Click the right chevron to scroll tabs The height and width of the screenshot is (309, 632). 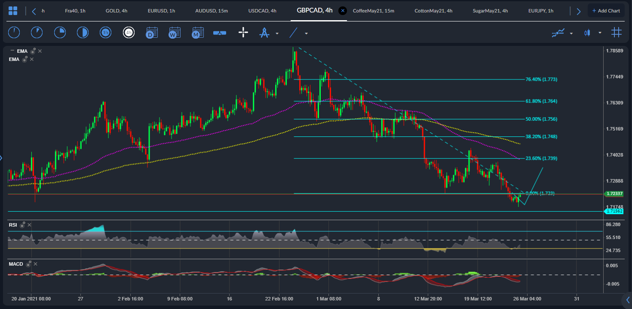[x=579, y=11]
